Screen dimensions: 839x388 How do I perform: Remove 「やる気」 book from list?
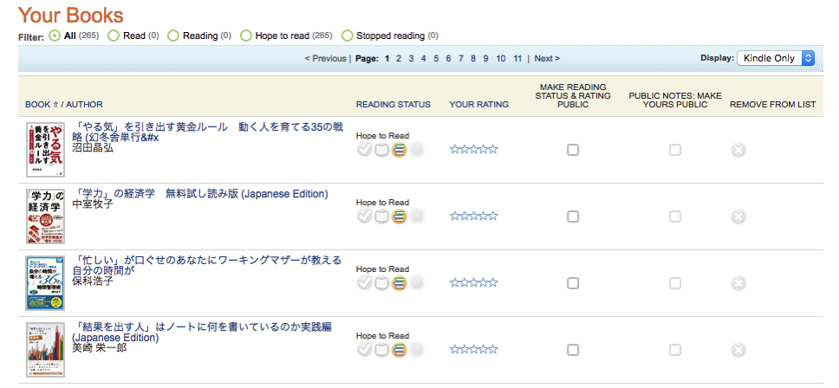pos(738,150)
